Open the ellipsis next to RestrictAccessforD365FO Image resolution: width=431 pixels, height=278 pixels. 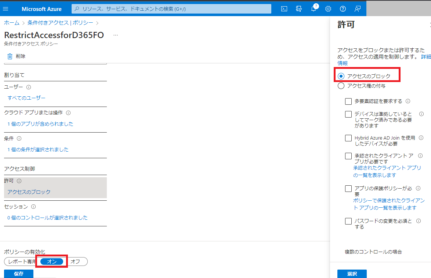click(x=115, y=35)
